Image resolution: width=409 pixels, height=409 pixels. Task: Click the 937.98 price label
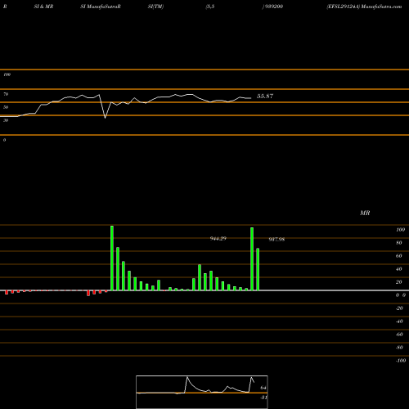276,240
